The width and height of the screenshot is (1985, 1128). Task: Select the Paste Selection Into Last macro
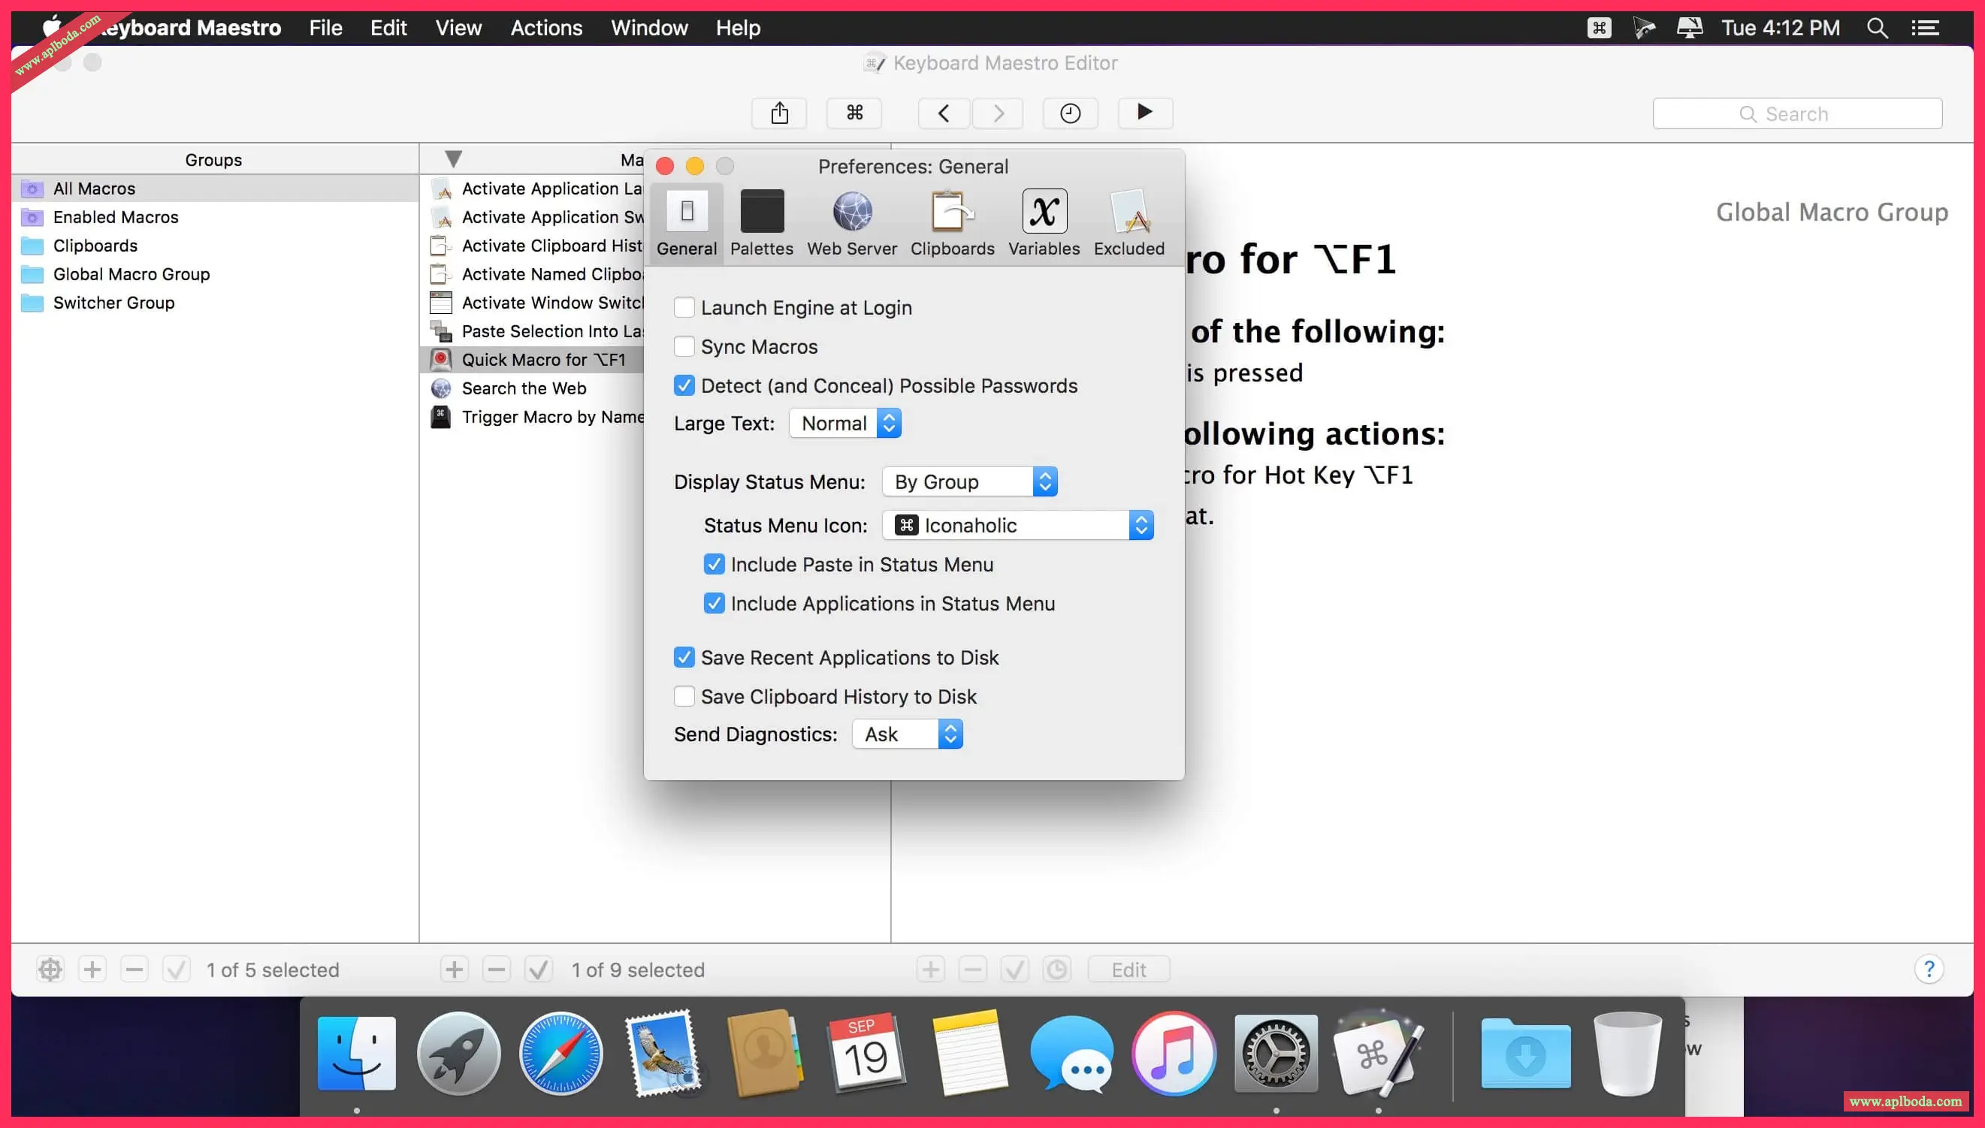533,332
